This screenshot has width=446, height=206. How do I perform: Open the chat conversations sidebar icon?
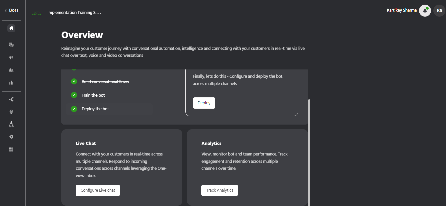coord(11,45)
